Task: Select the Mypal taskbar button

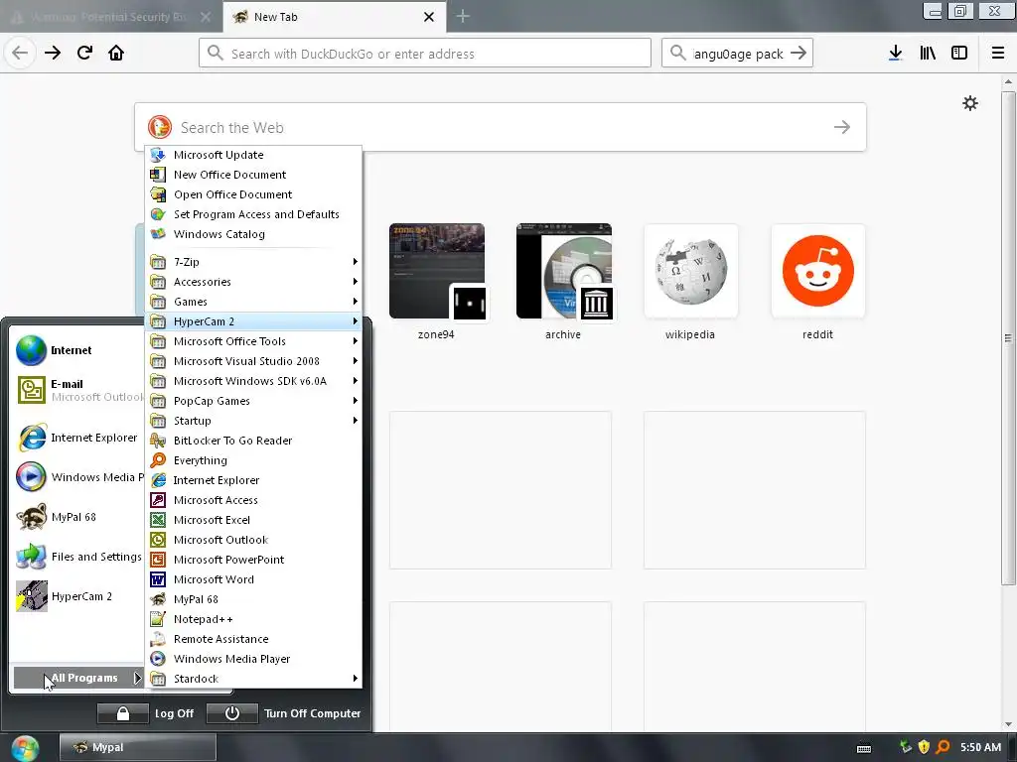Action: 137,747
